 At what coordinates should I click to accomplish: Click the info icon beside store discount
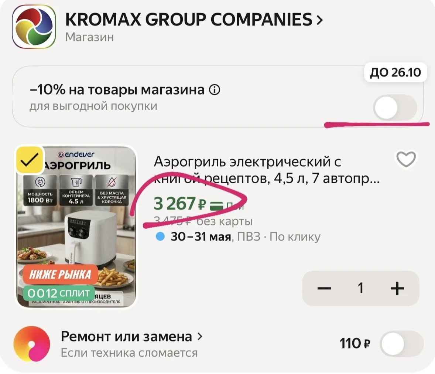(215, 90)
